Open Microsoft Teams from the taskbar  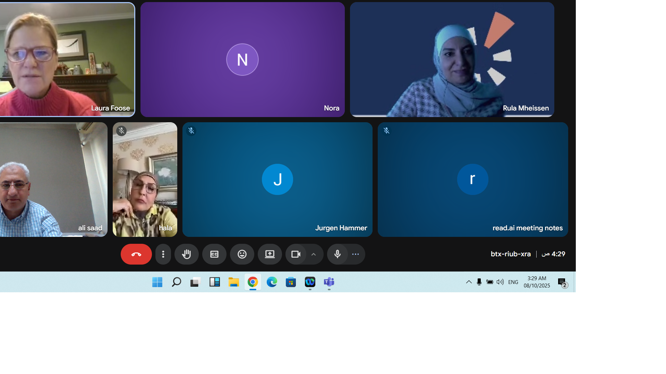click(x=329, y=282)
